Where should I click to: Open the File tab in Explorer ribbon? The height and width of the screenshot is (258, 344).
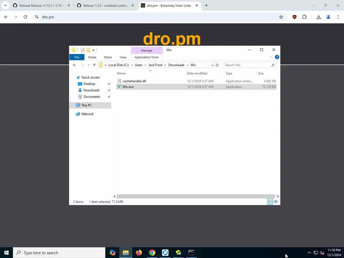point(77,57)
